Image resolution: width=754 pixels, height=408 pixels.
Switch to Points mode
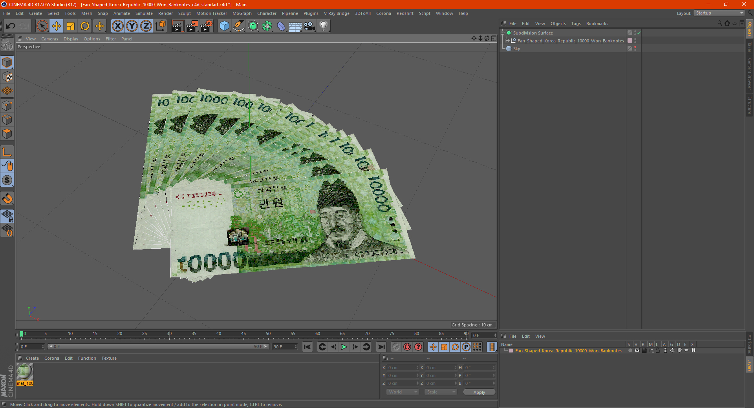click(7, 106)
